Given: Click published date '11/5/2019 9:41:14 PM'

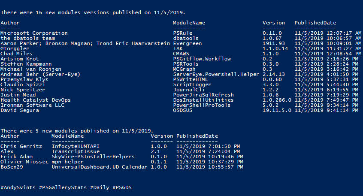Looking at the screenshot, I should (x=326, y=110).
